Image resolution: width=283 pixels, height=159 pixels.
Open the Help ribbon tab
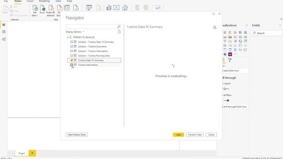[x=69, y=1]
